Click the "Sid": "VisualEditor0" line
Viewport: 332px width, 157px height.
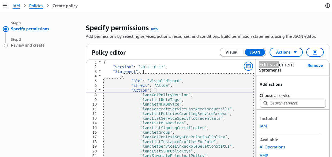[157, 81]
